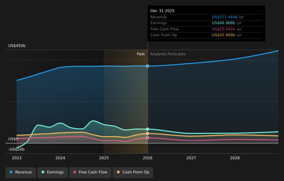Click the teal dot in the Earnings legend
Image resolution: width=284 pixels, height=181 pixels.
43,172
